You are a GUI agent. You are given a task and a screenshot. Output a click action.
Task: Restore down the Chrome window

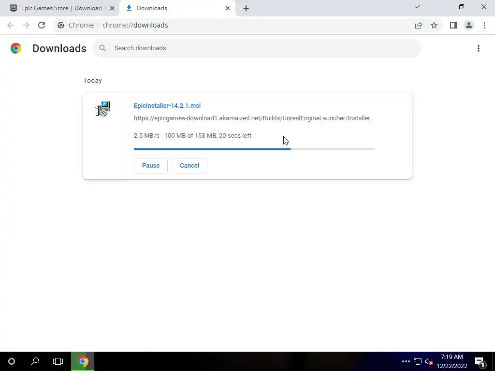(x=462, y=7)
